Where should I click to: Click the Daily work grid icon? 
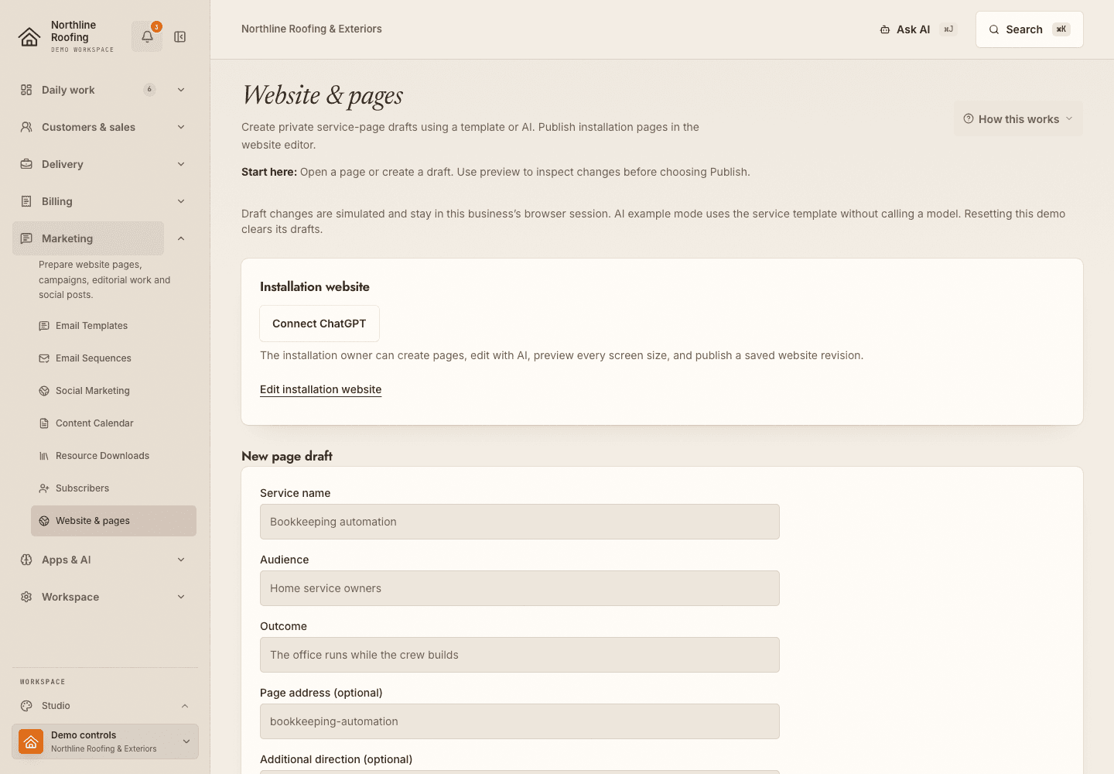click(x=26, y=90)
